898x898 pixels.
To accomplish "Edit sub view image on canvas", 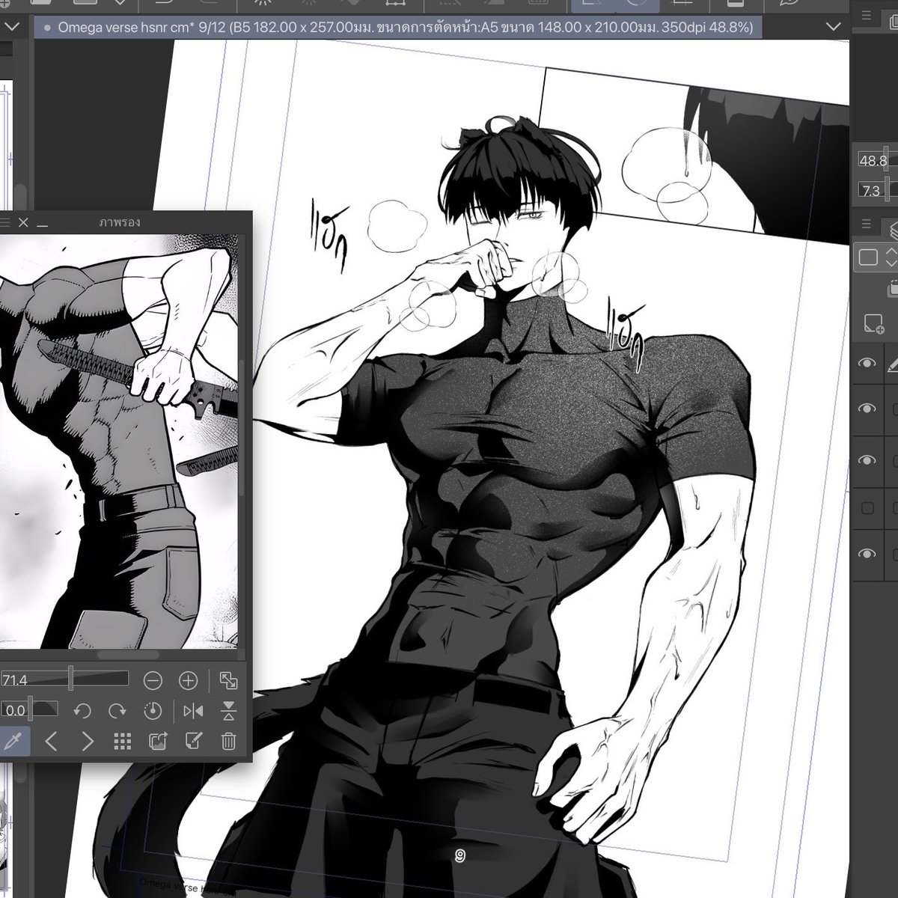I will [193, 742].
